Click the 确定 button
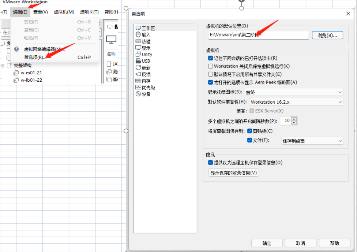This screenshot has width=357, height=252. (x=267, y=243)
